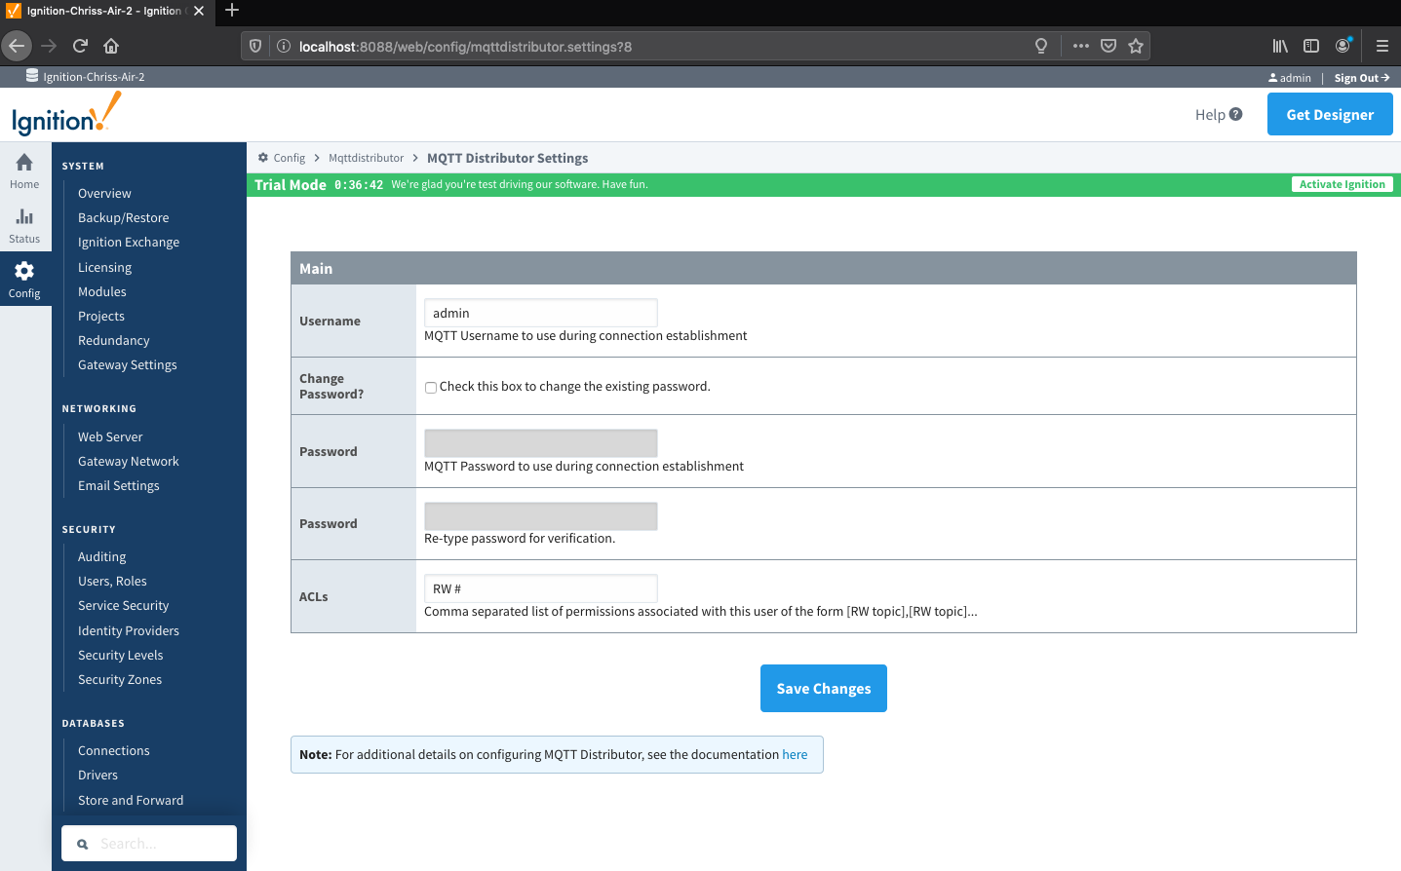The width and height of the screenshot is (1401, 871).
Task: Toggle the browser sidebar icon
Action: pos(1311,46)
